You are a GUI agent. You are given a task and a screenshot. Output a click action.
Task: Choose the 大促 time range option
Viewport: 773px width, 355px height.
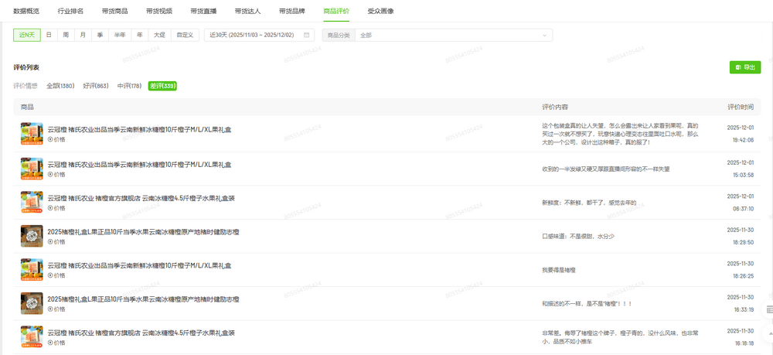pos(159,35)
